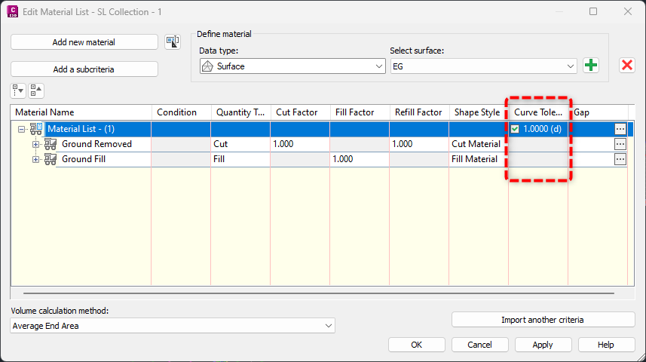
Task: Click the green plus add-surface icon
Action: click(591, 66)
